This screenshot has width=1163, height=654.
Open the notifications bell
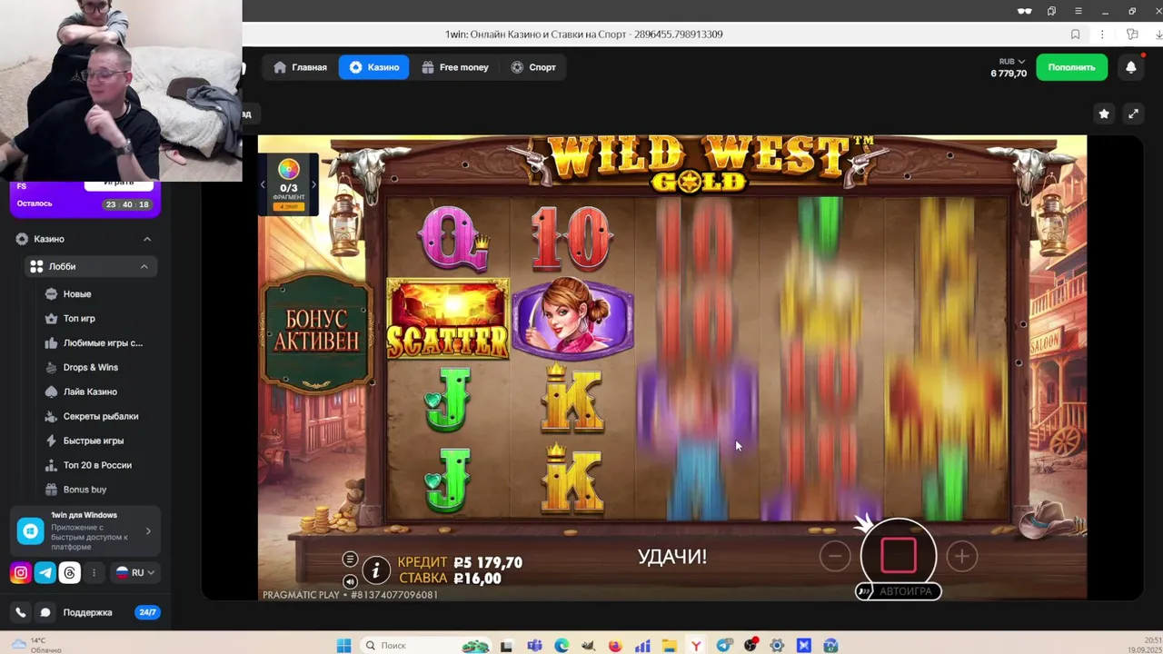[1131, 67]
